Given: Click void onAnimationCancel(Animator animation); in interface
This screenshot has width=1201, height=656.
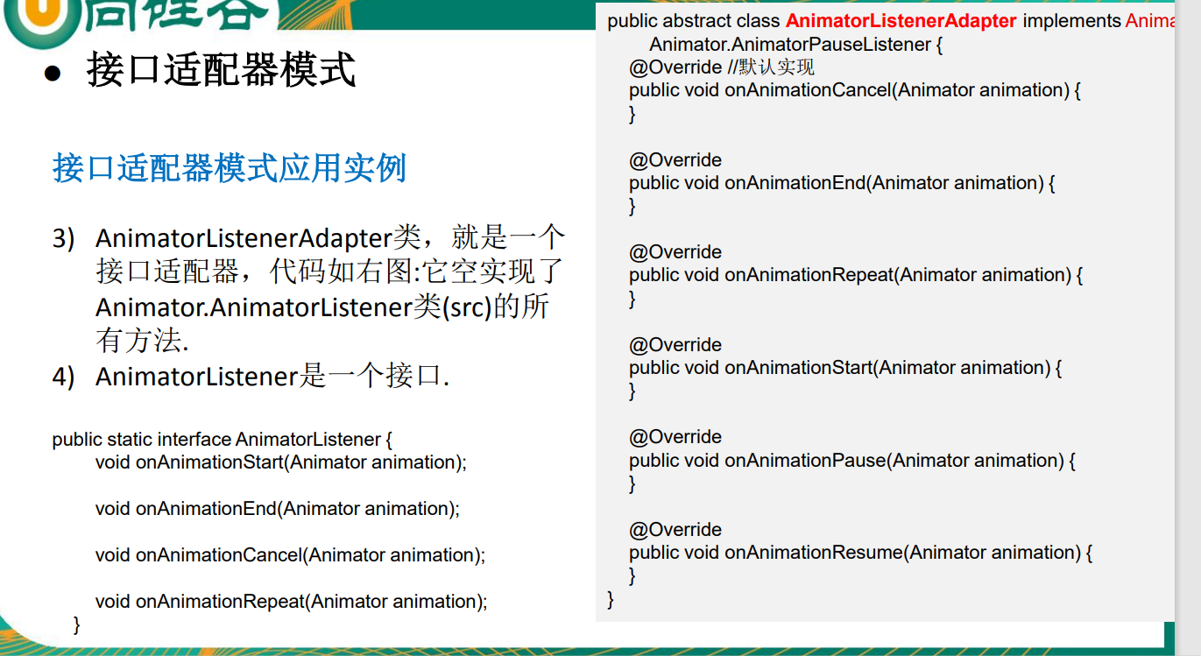Looking at the screenshot, I should (290, 555).
